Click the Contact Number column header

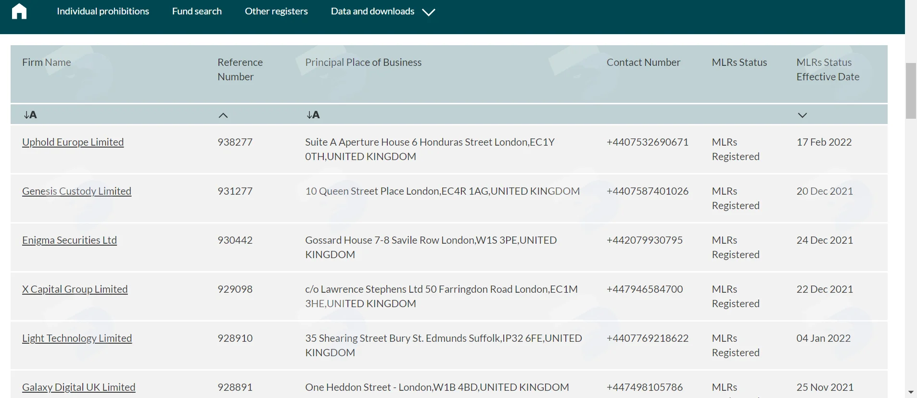coord(643,62)
